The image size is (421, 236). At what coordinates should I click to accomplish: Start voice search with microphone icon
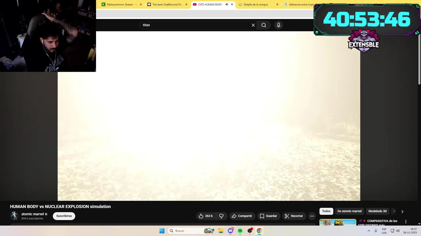(x=279, y=25)
